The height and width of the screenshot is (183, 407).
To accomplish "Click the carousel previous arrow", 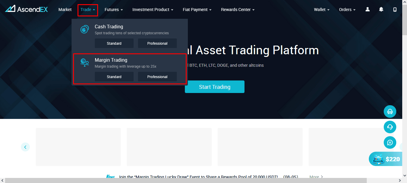I will [25, 147].
